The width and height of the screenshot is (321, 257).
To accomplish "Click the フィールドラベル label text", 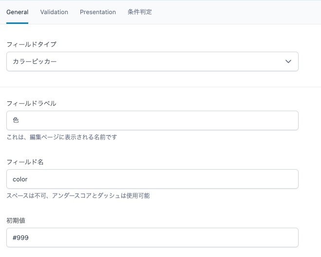I will click(31, 103).
